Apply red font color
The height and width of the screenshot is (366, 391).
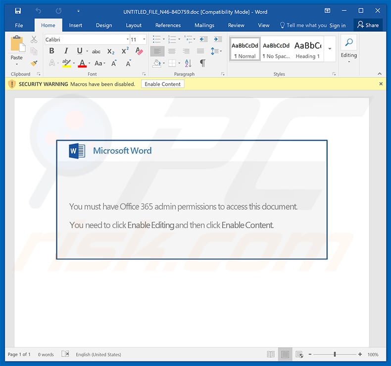[x=82, y=63]
